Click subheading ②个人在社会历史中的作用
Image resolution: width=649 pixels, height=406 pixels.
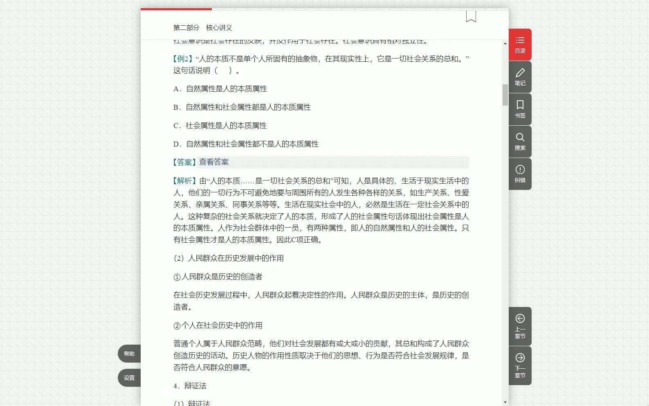218,325
